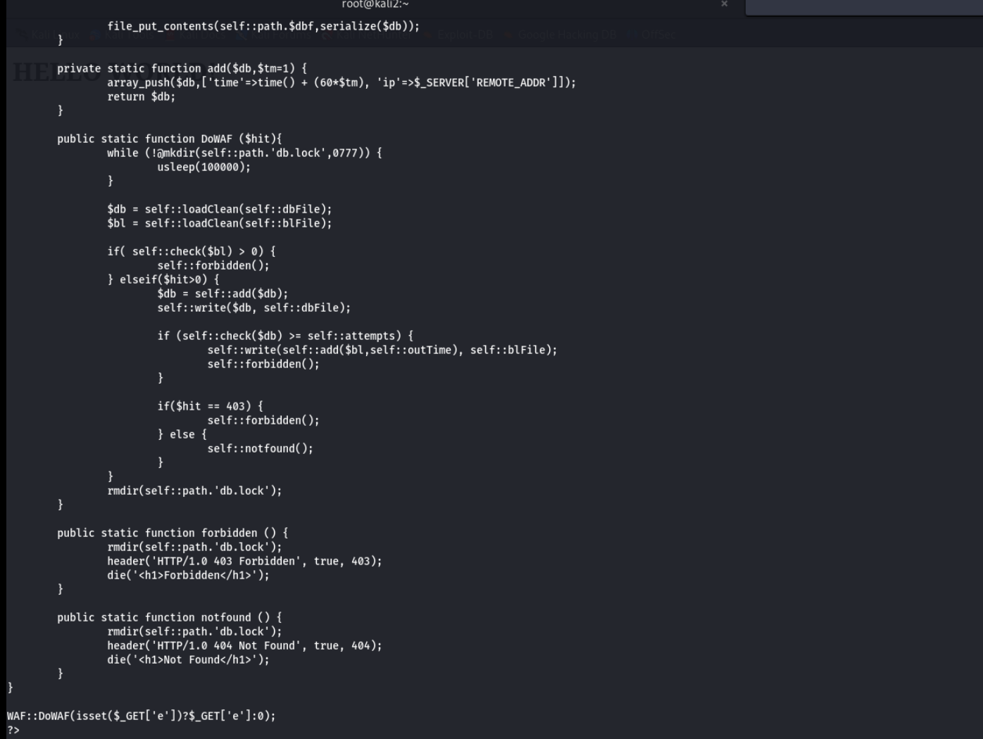The image size is (983, 739).
Task: Click the self::write($db, self::dbFile) line
Action: click(253, 308)
